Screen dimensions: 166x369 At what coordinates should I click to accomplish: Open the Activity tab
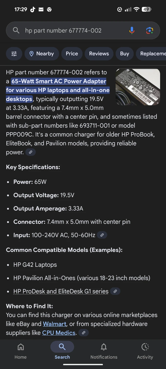point(145,351)
